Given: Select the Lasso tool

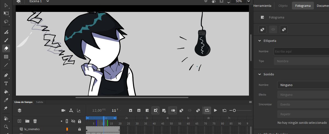Looking at the screenshot, I should tap(6, 22).
